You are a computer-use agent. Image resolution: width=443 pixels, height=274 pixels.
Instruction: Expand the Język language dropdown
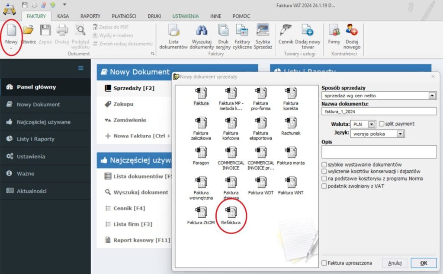[x=401, y=134]
